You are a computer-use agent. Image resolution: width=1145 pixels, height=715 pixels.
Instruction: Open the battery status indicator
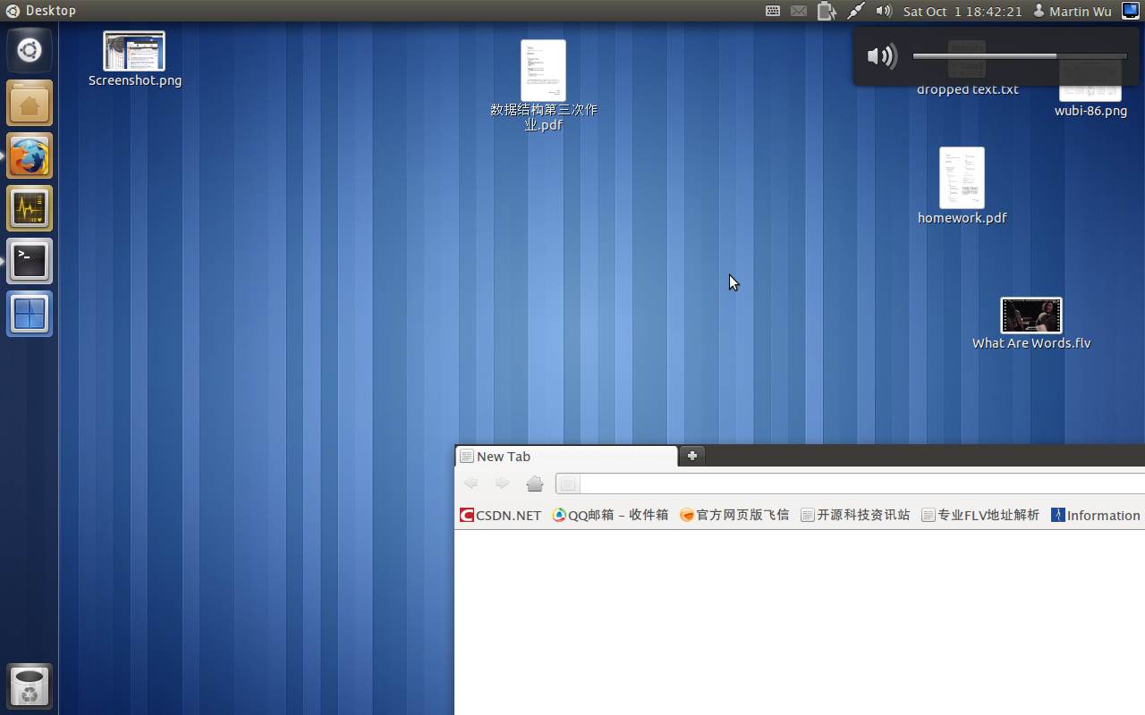pyautogui.click(x=827, y=11)
